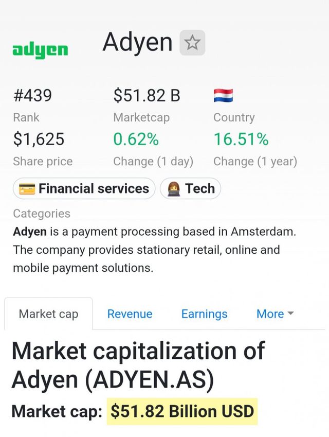Screen dimensions: 329x437
Task: Click the $51.82 B marketcap figure
Action: [x=147, y=95]
